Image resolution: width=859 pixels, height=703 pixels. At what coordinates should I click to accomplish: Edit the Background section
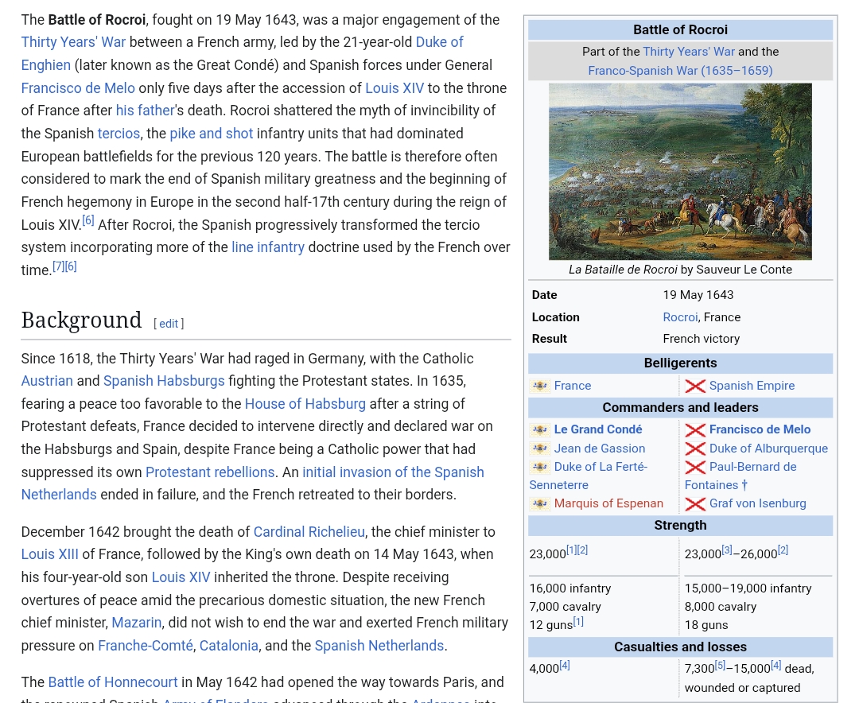click(x=169, y=324)
